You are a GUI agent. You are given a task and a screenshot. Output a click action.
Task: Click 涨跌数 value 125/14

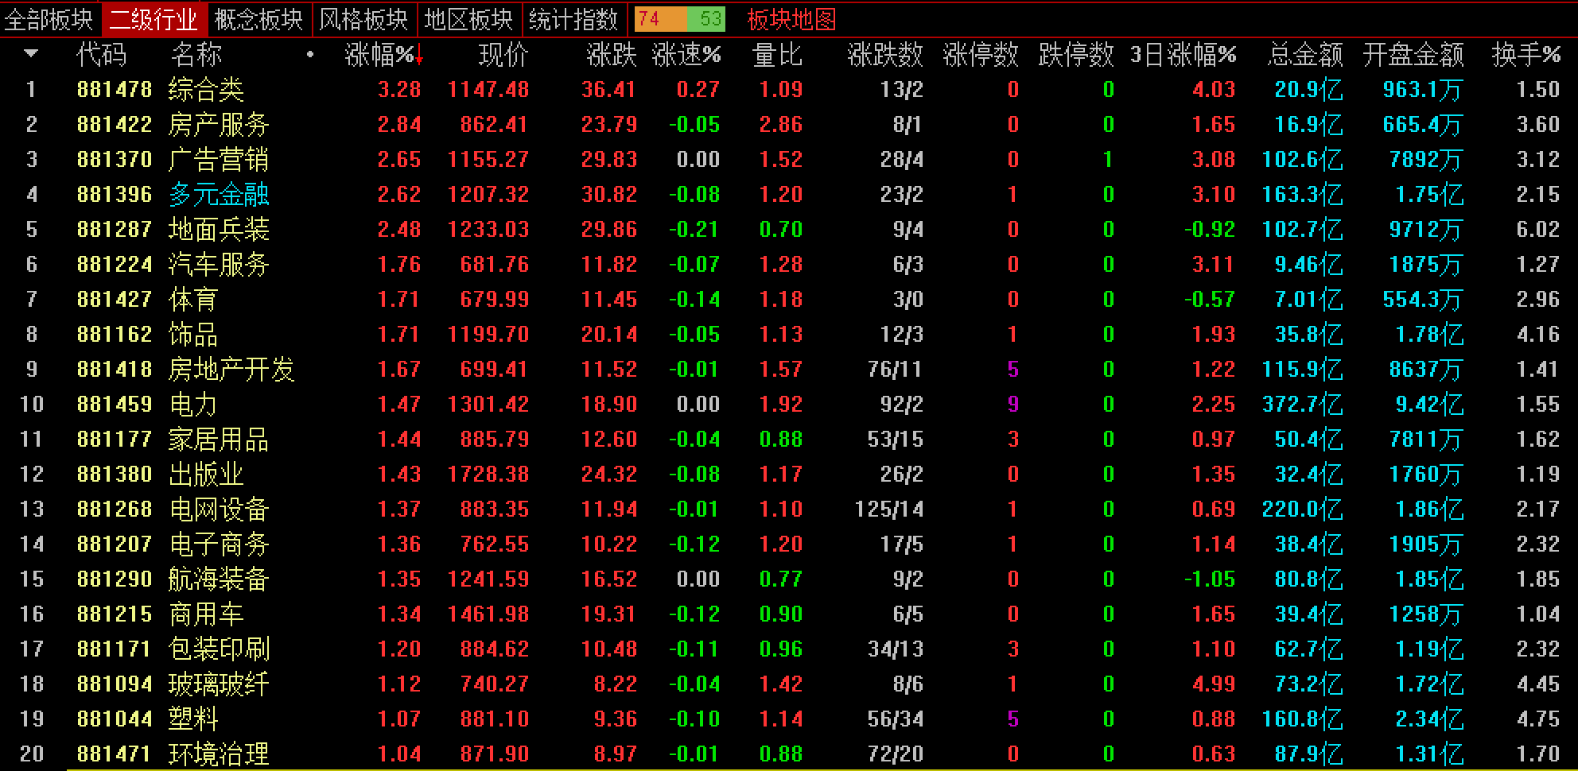(889, 509)
